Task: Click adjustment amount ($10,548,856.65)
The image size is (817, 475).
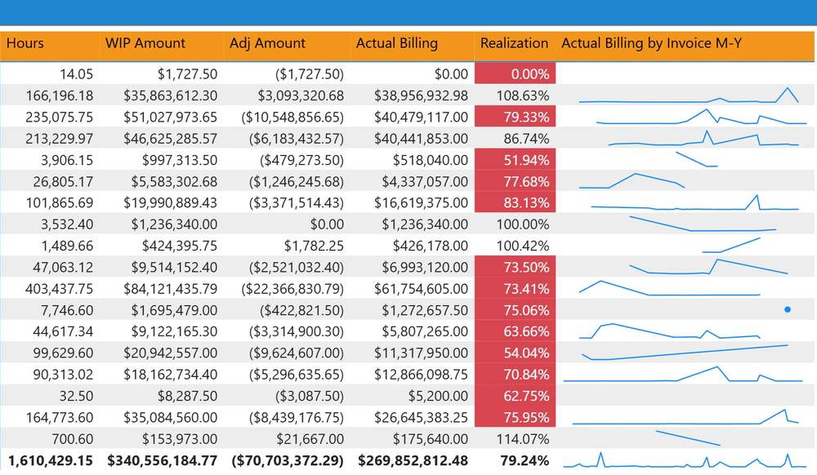Action: tap(292, 117)
